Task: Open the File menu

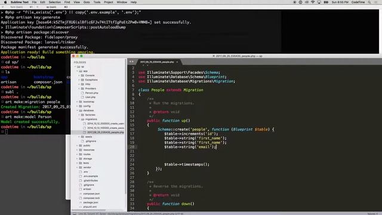Action: pyautogui.click(x=35, y=2)
